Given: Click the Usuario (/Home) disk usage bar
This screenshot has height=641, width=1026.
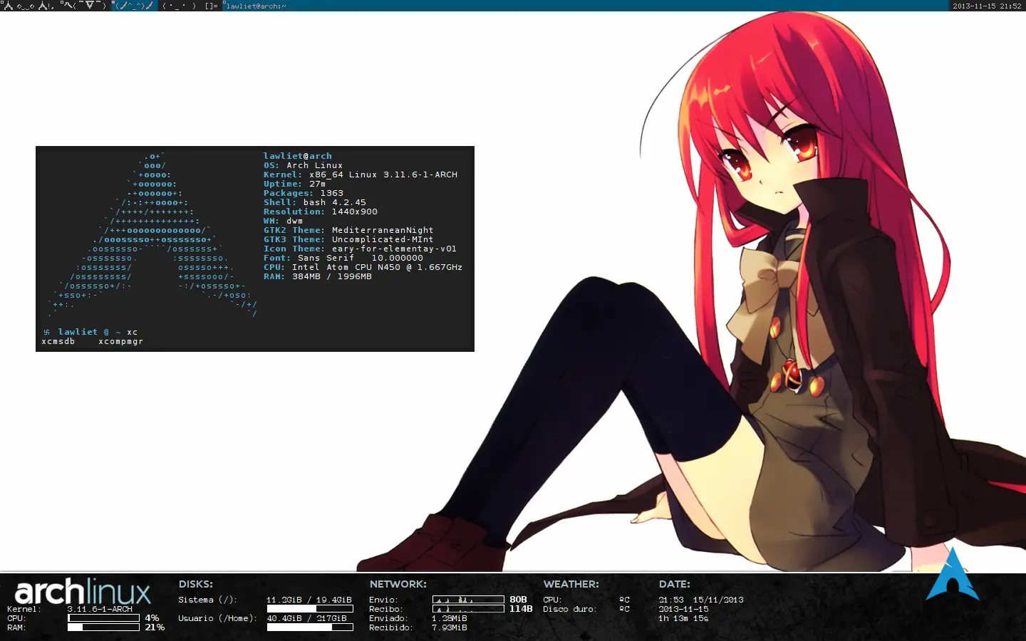Looking at the screenshot, I should [x=310, y=627].
